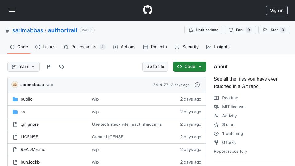Select the Code tab

coord(19,47)
